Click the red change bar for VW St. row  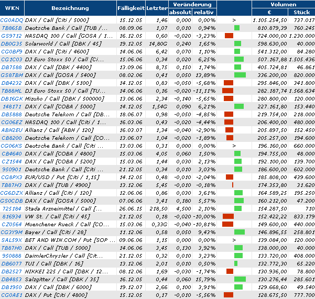tap(228, 216)
